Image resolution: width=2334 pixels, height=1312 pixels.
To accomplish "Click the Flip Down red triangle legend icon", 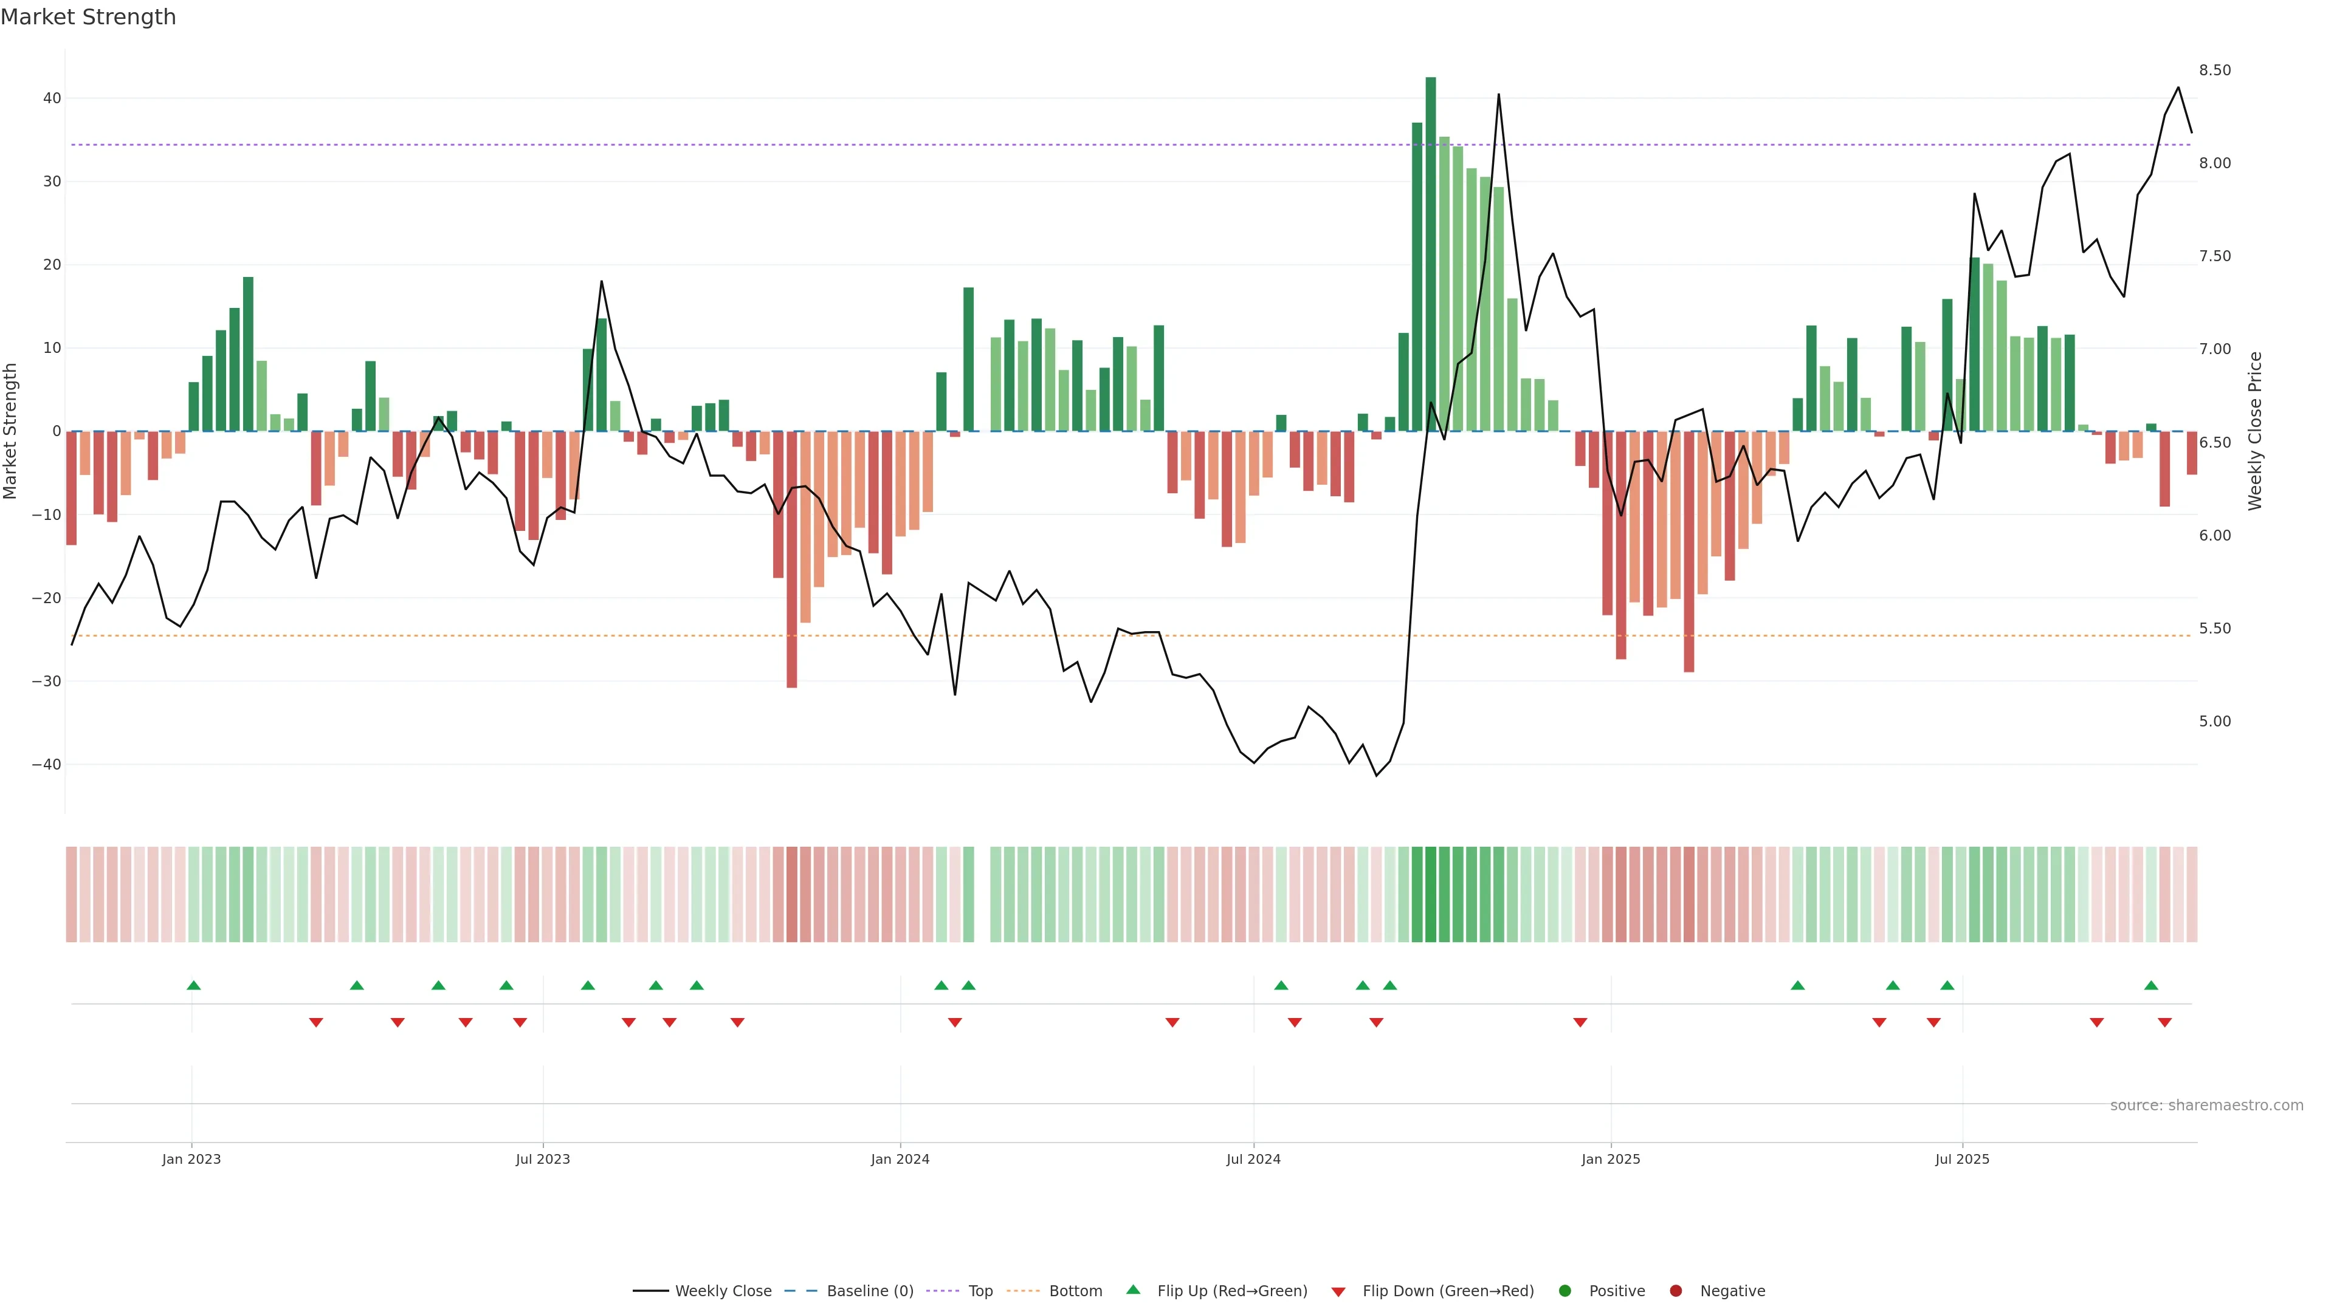I will tap(1338, 1291).
